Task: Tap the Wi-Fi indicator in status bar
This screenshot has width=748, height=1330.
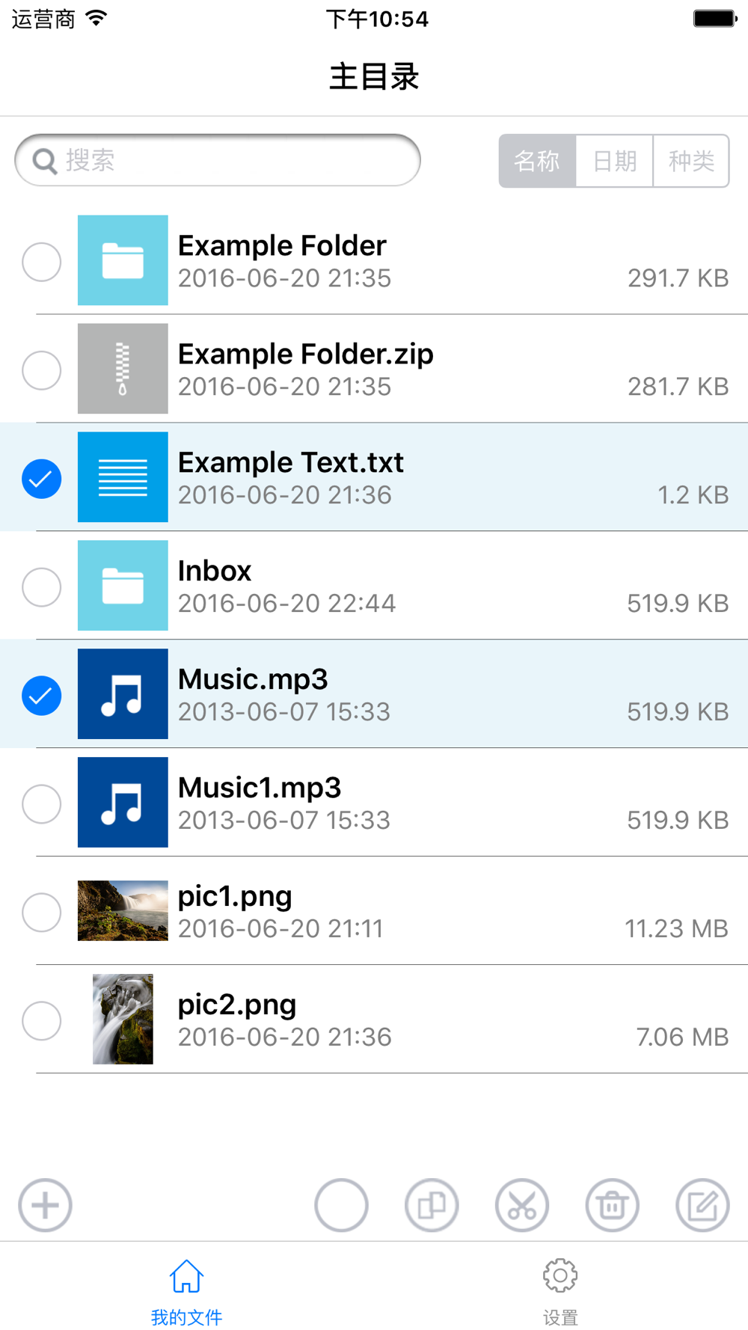Action: [x=96, y=18]
